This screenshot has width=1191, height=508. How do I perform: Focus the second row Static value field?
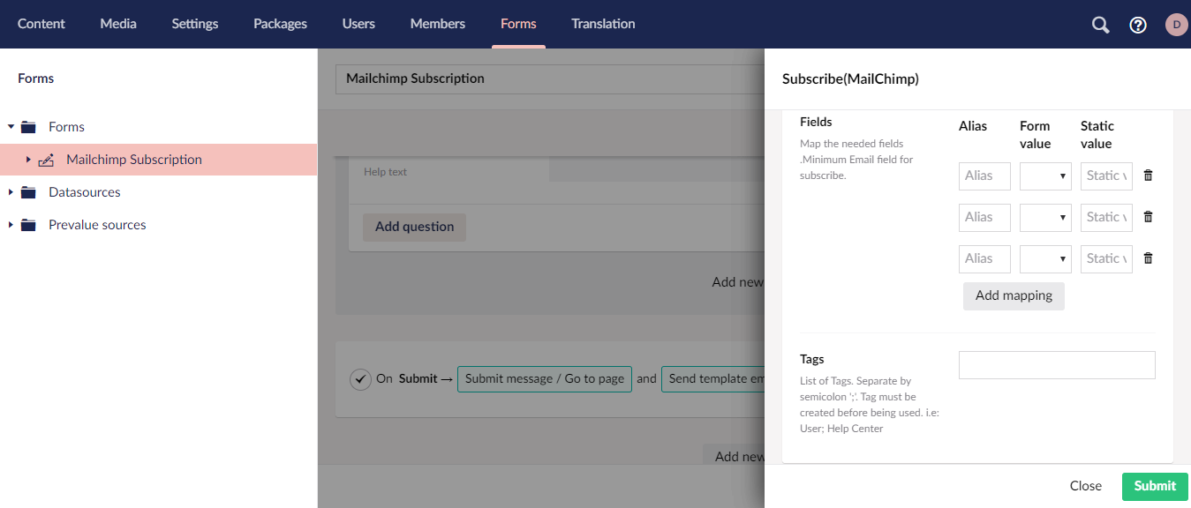[x=1106, y=217]
